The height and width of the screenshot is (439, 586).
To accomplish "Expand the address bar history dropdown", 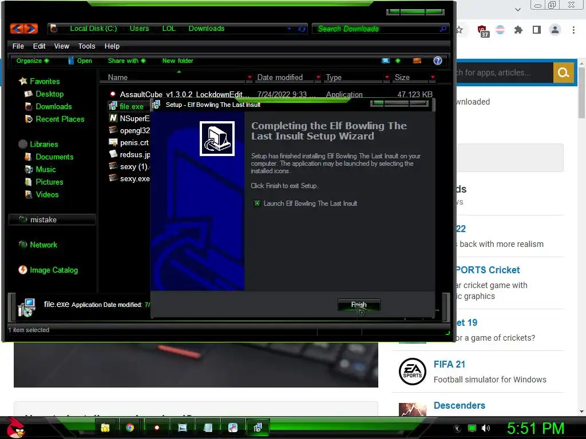I will click(289, 29).
